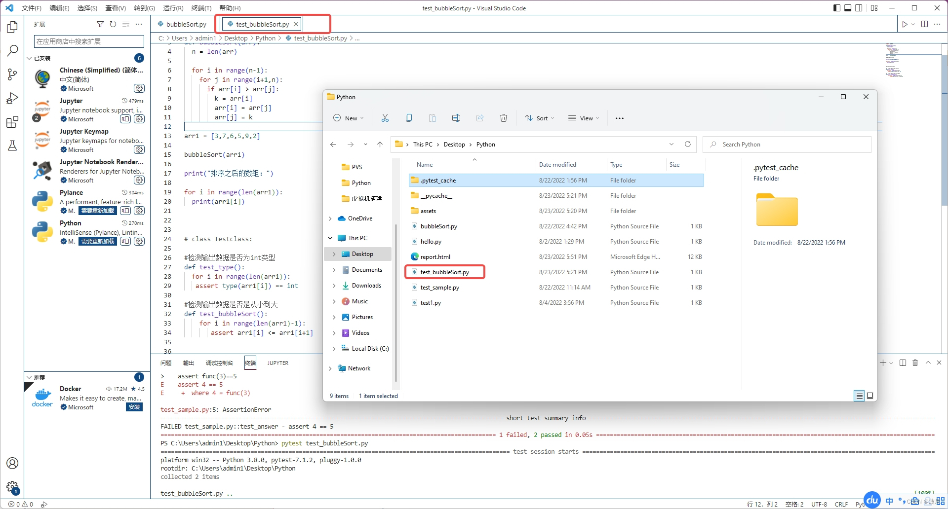This screenshot has height=509, width=948.
Task: Expand the Network node in navigation pane
Action: tap(330, 368)
